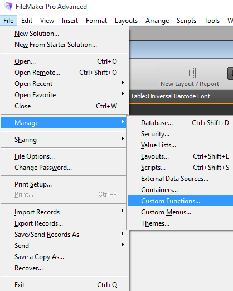Expand the Import Records submenu arrow

coord(122,211)
